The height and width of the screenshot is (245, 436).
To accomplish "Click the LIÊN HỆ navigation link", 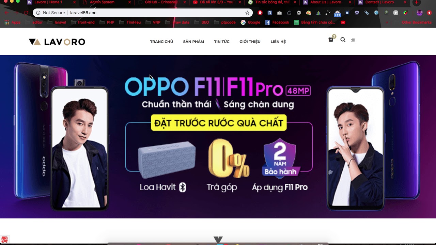I will [278, 42].
